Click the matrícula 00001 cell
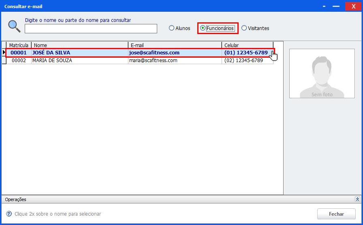Screen dimensions: 363x225 19,53
